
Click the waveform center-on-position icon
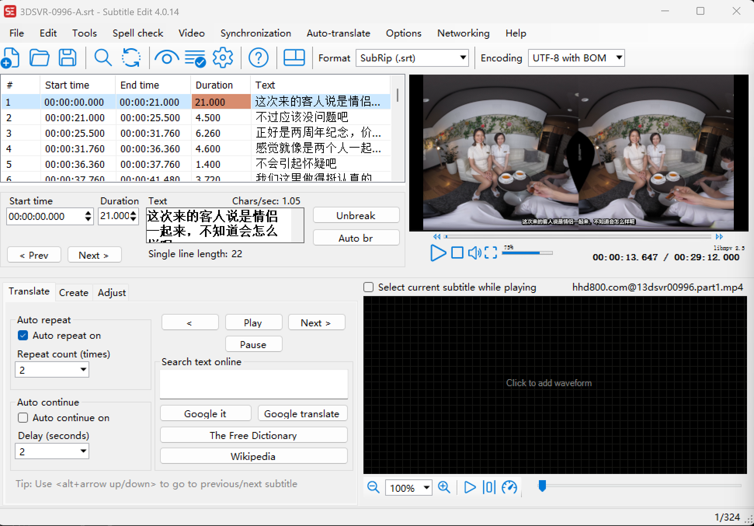(489, 487)
